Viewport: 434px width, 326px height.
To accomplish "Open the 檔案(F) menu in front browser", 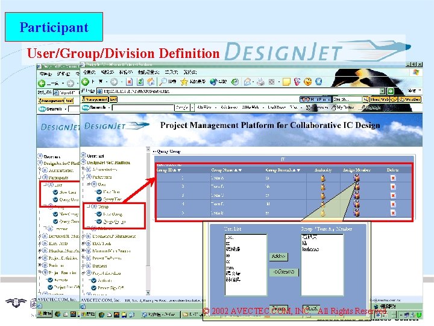I will (89, 72).
